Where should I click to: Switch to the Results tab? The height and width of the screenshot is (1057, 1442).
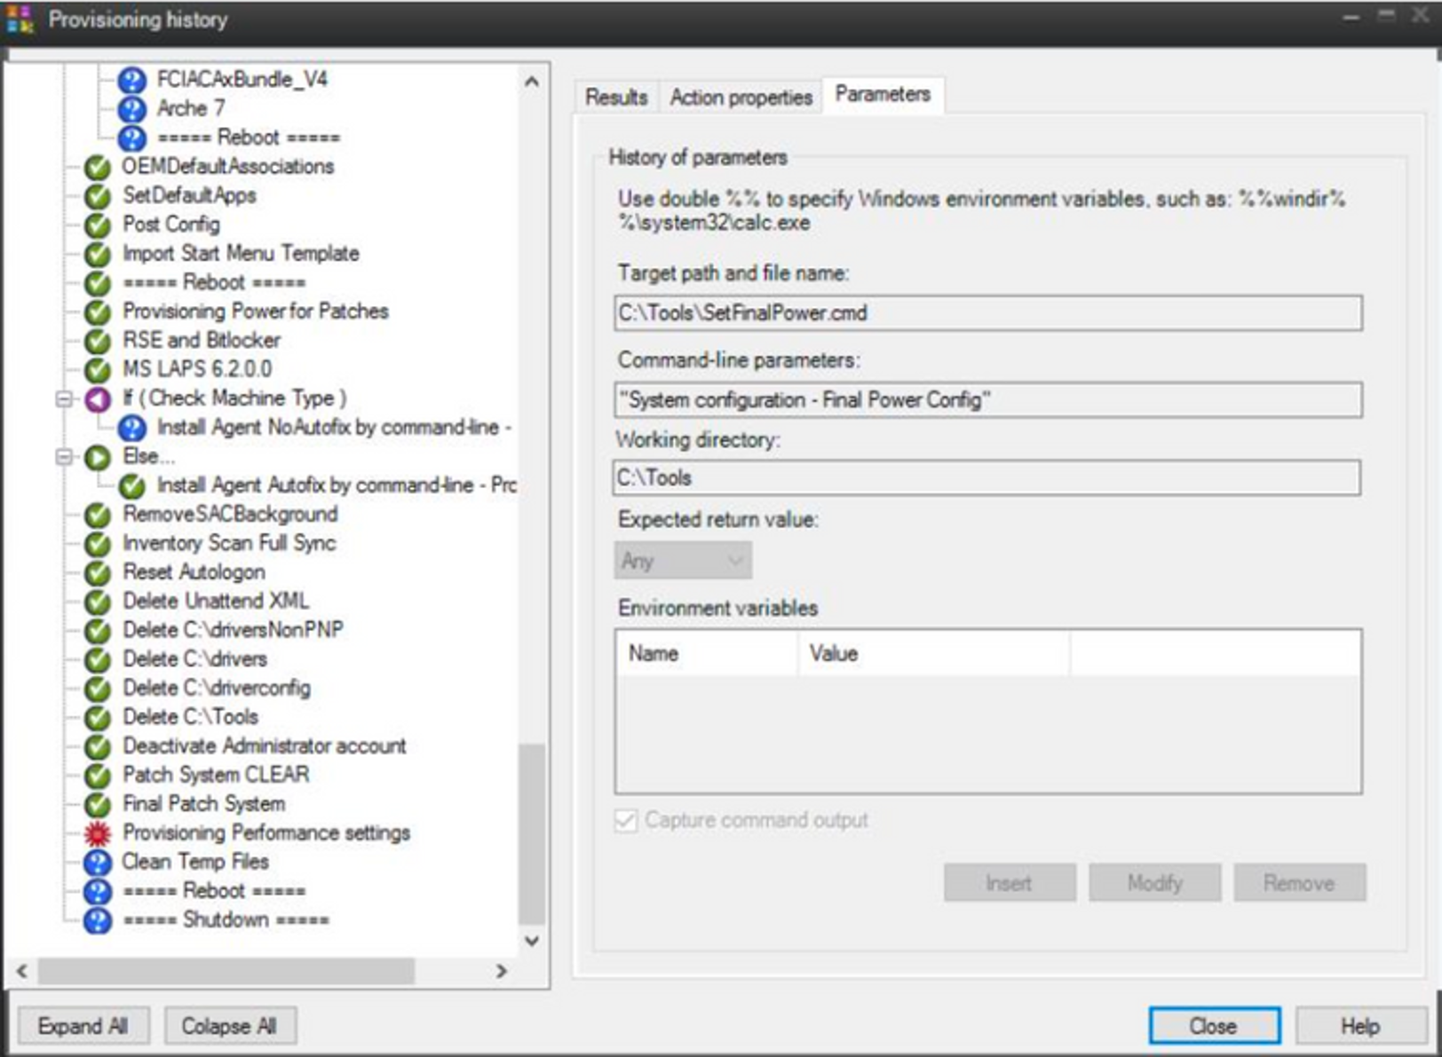pos(615,97)
